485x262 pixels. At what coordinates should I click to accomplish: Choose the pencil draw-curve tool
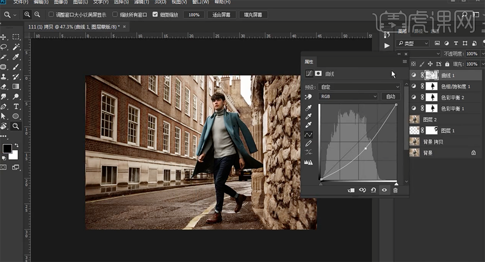coord(309,144)
